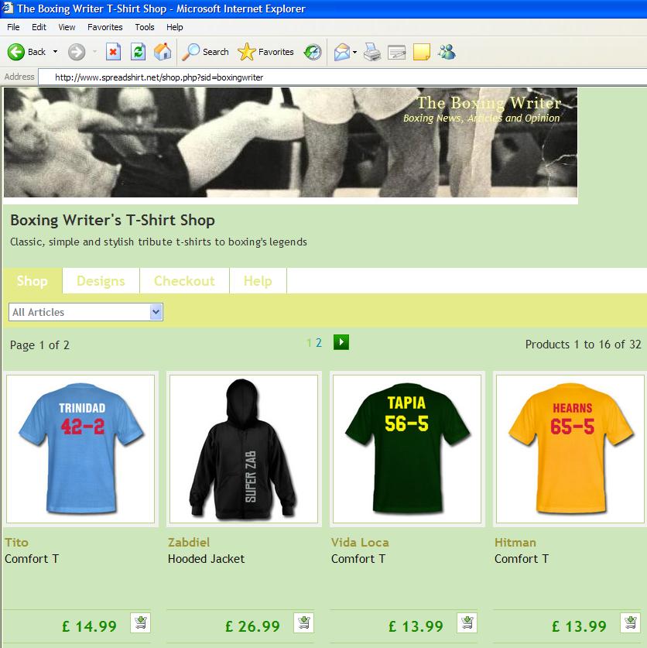This screenshot has width=647, height=648.
Task: Open the Checkout tab
Action: click(x=184, y=281)
